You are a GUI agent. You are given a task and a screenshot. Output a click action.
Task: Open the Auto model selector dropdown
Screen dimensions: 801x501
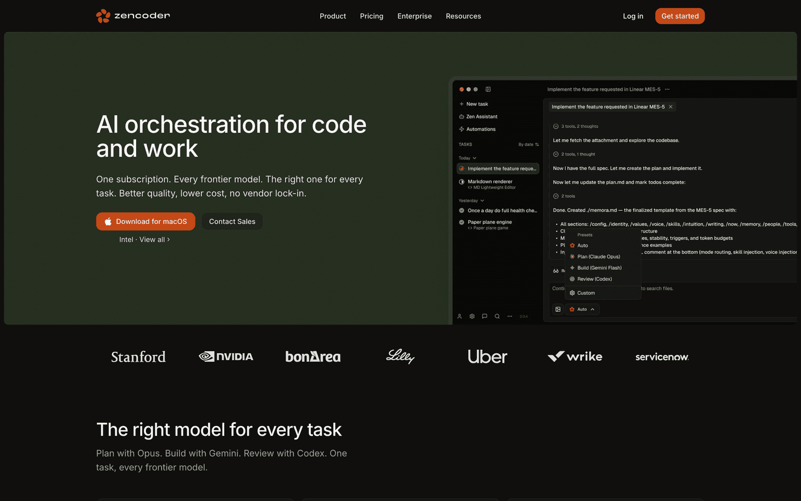coord(582,309)
